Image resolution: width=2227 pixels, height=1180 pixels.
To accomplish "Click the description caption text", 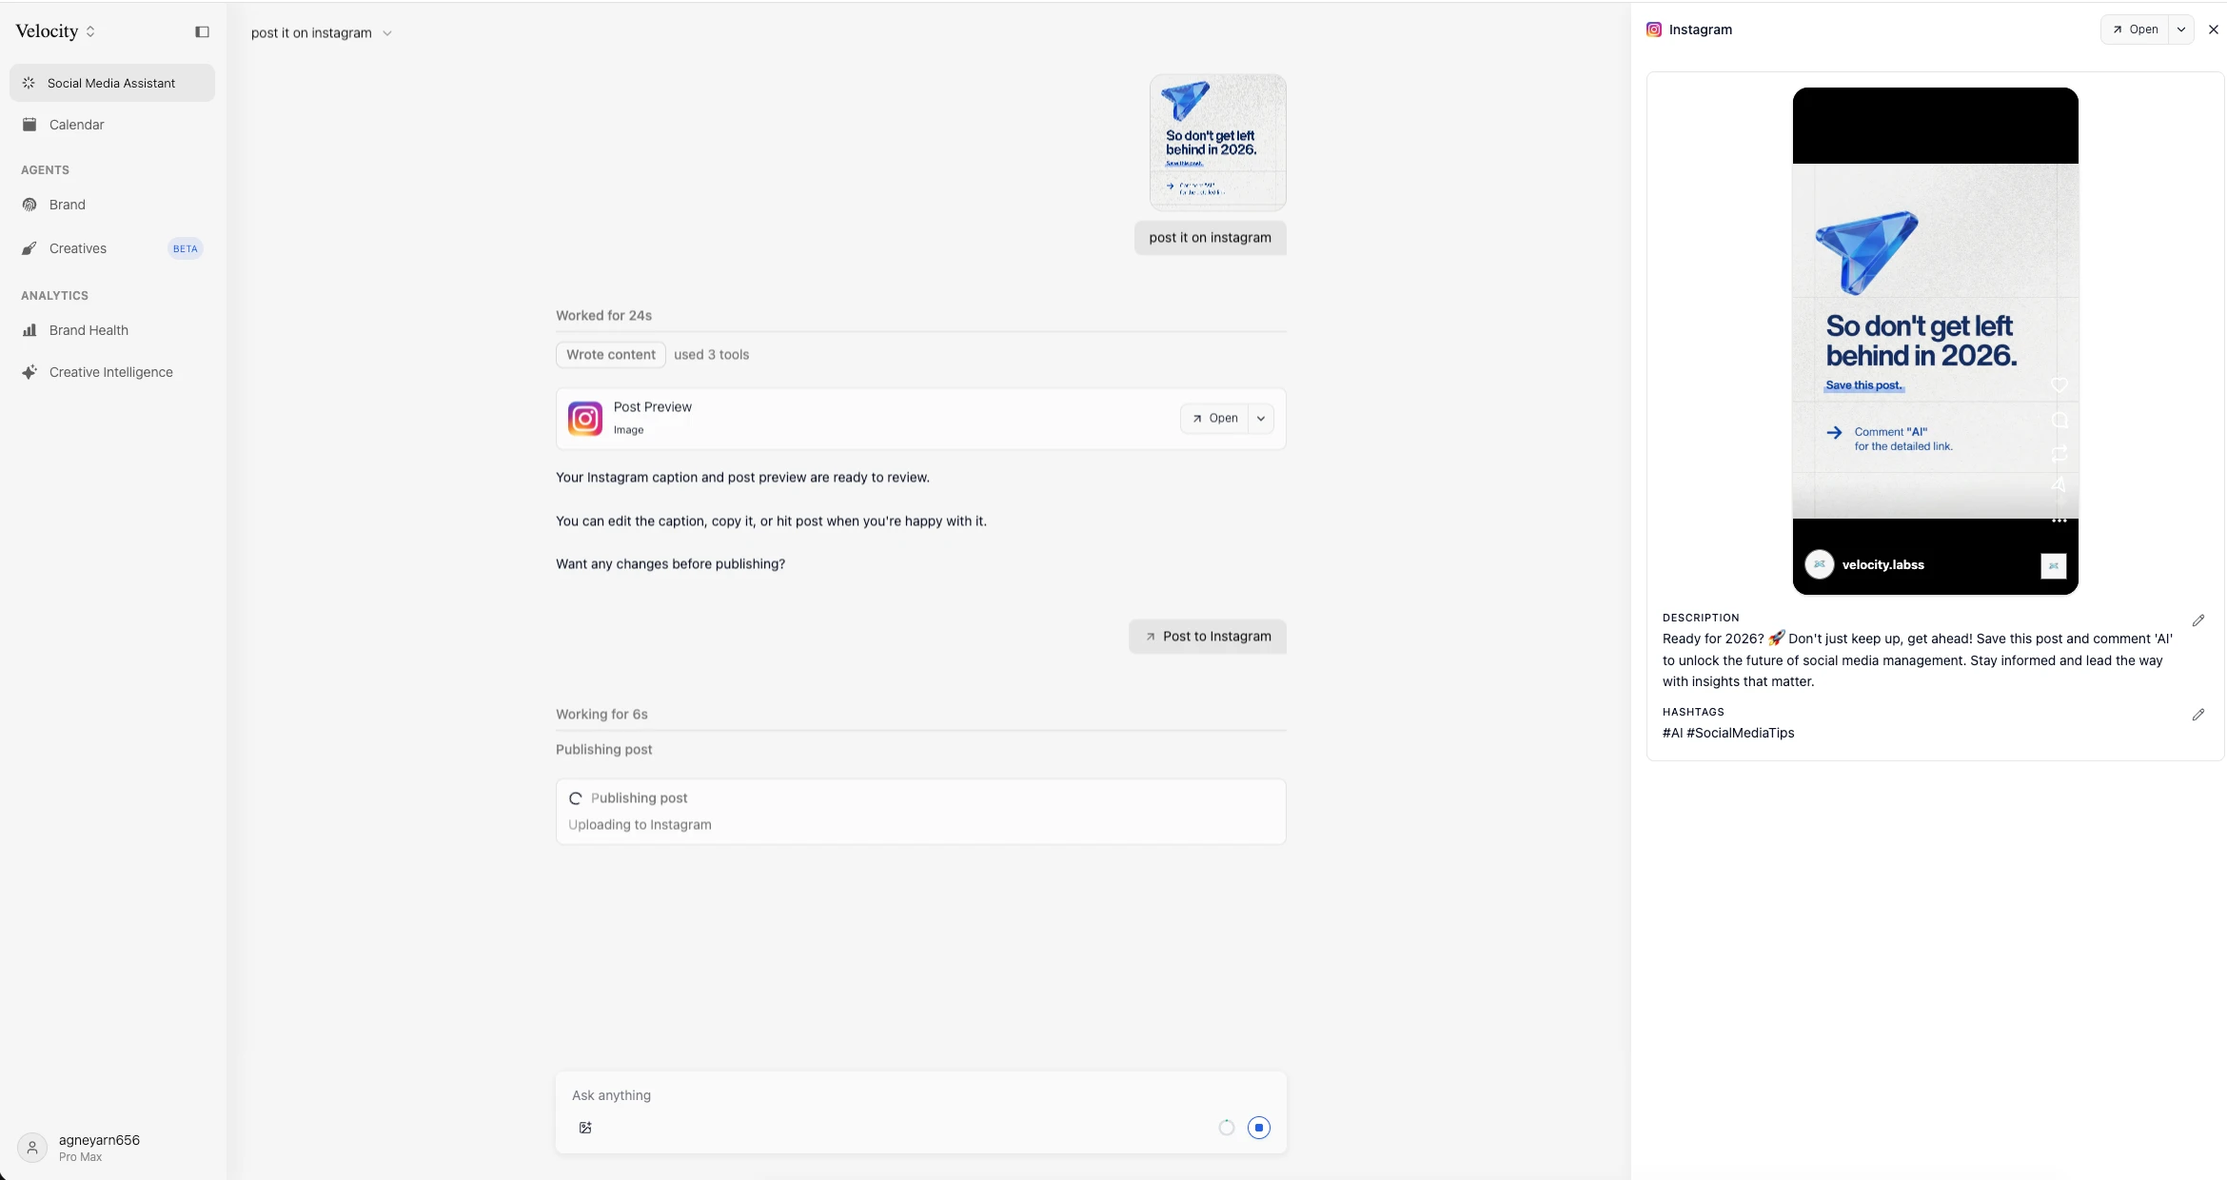I will tap(1918, 660).
